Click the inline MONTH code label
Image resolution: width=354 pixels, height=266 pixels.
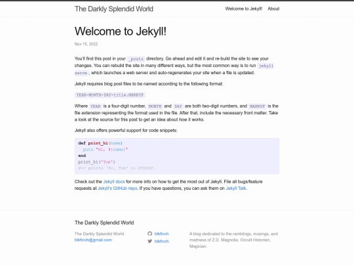pos(155,106)
